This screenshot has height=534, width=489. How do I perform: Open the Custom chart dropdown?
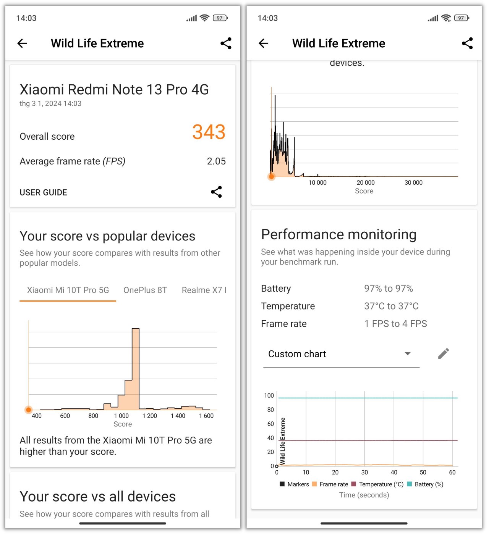(x=341, y=354)
